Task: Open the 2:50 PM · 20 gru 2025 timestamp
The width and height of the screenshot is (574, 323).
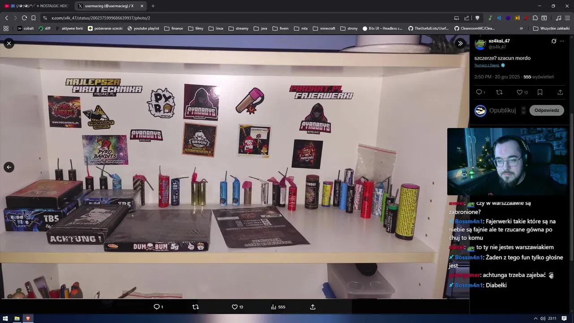Action: [497, 77]
